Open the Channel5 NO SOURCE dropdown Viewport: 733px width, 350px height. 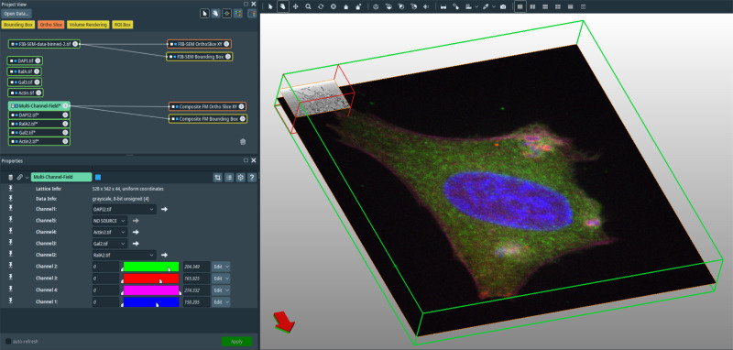pyautogui.click(x=109, y=221)
